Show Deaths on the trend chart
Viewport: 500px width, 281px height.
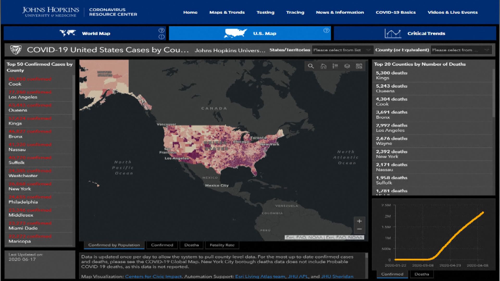coord(421,274)
